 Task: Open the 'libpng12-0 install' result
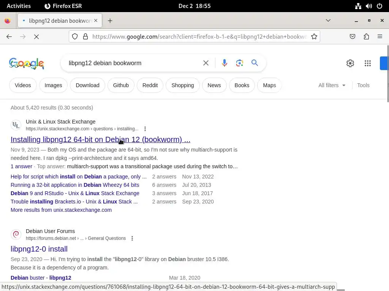click(x=39, y=249)
